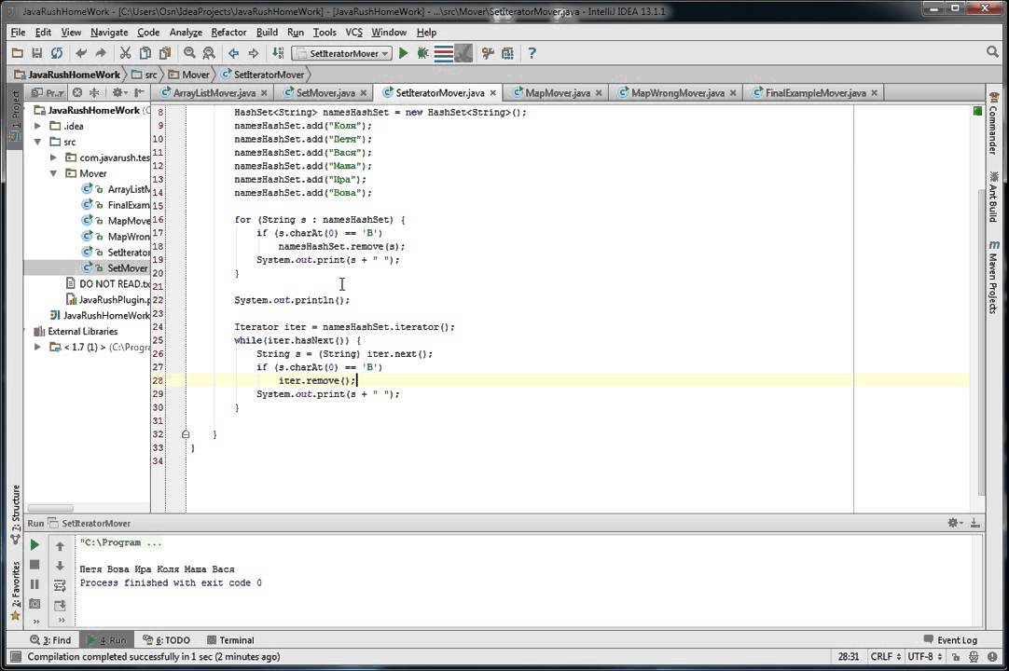
Task: Click JavaRushHomeWork breadcrumb in navigation bar
Action: (67, 75)
